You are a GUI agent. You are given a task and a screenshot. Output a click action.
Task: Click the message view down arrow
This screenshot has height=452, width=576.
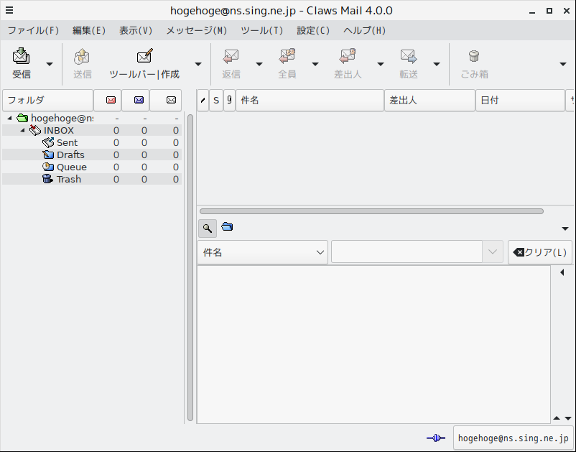pyautogui.click(x=568, y=418)
